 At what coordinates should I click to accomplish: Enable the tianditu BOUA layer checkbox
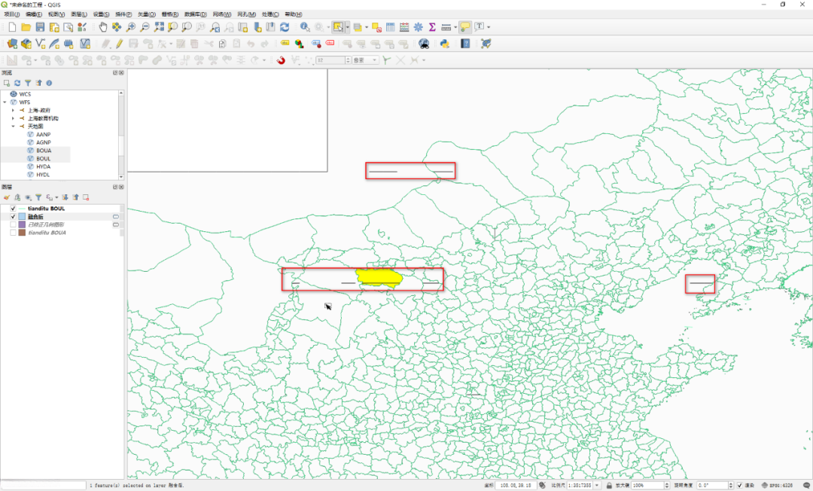[13, 233]
